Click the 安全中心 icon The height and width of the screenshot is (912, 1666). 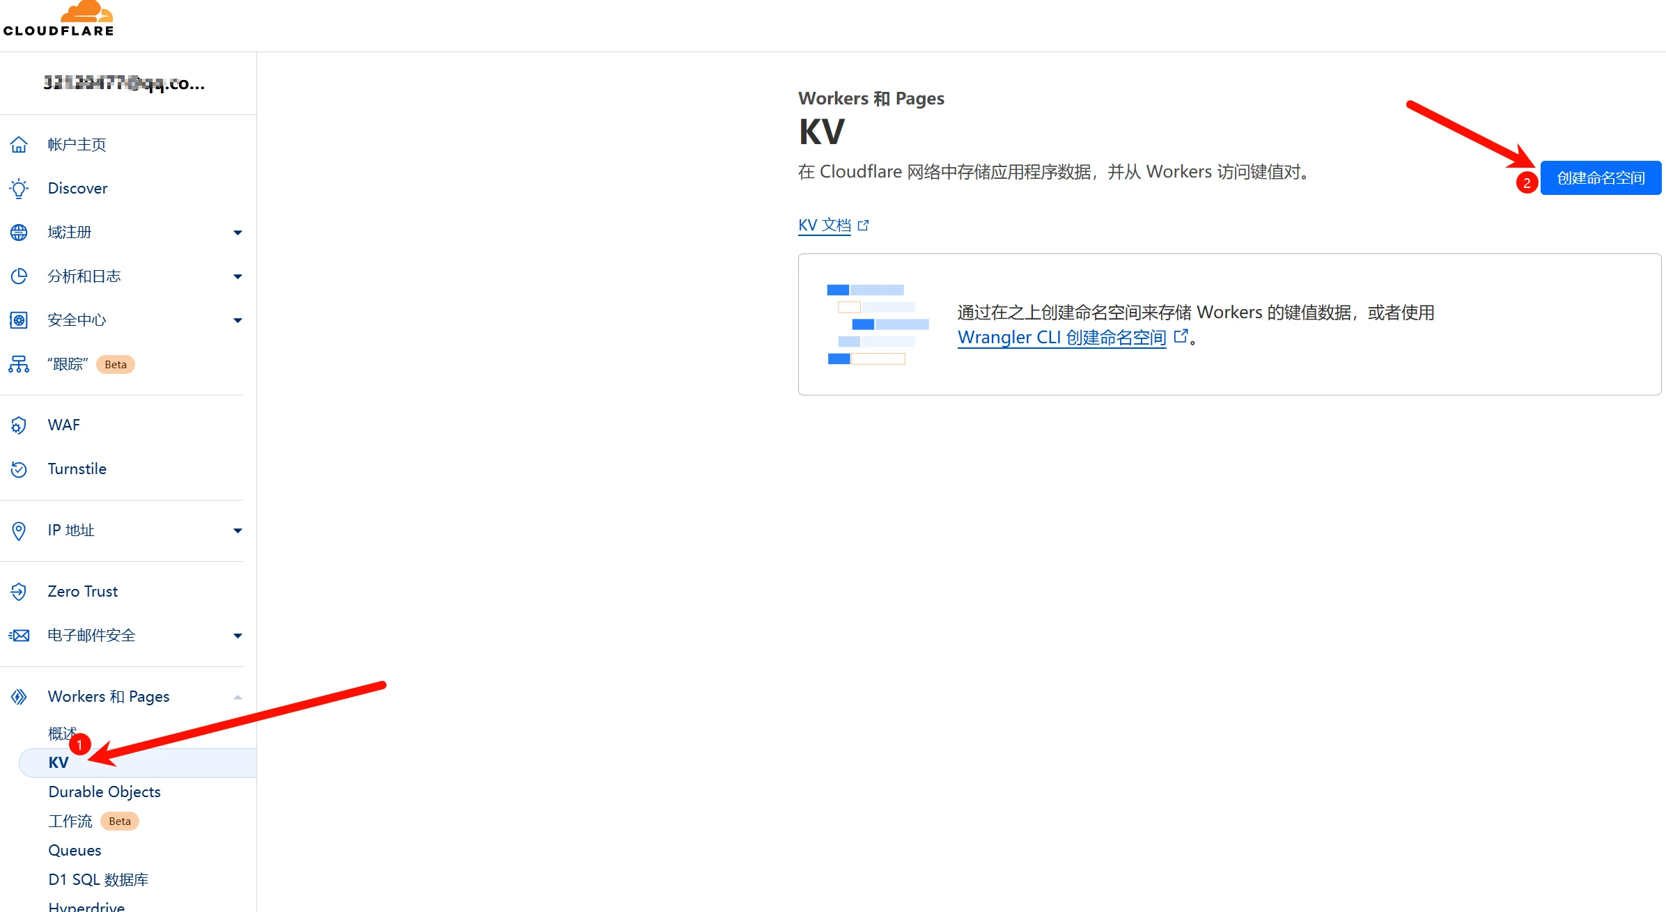pyautogui.click(x=19, y=320)
